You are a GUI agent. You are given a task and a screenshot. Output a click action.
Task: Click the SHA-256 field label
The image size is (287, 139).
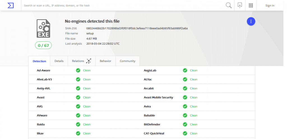pos(71,28)
